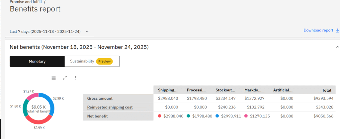Switch to Monetary view
Screen dimensions: 340x139
click(x=37, y=61)
